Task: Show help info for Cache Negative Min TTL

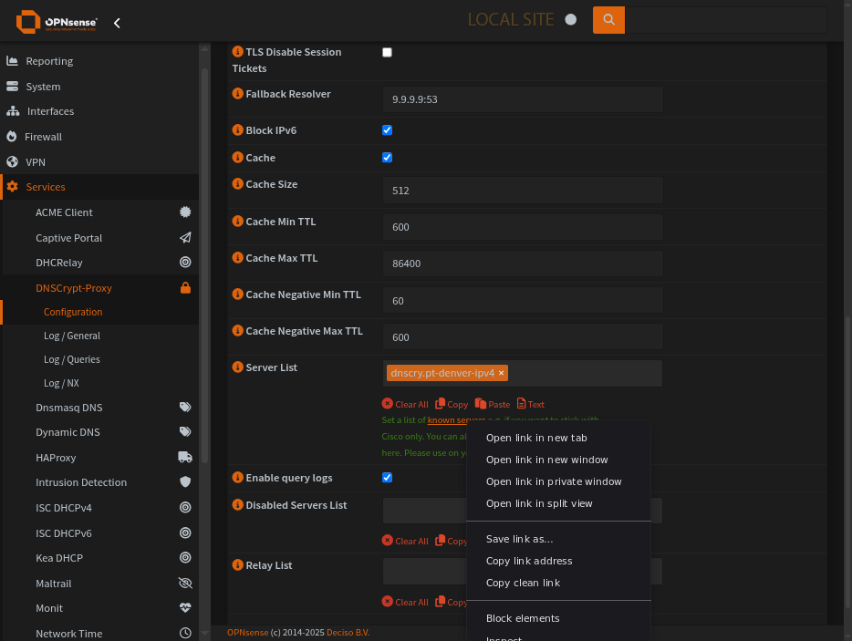Action: click(237, 294)
